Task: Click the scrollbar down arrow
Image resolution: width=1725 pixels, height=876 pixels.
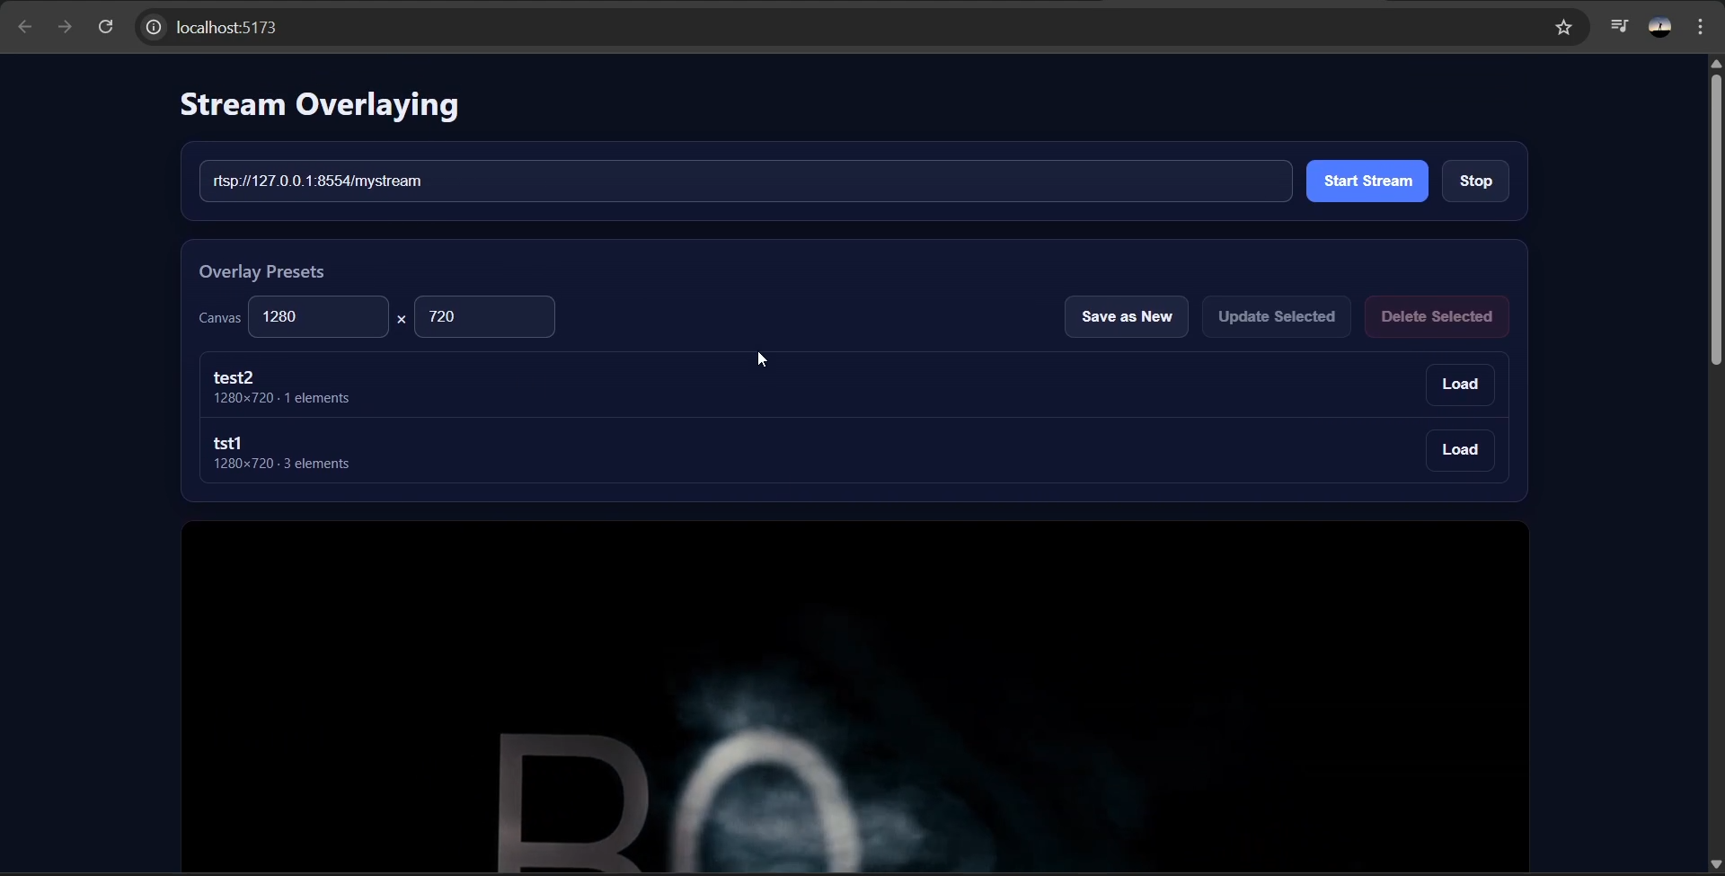Action: coord(1715,864)
